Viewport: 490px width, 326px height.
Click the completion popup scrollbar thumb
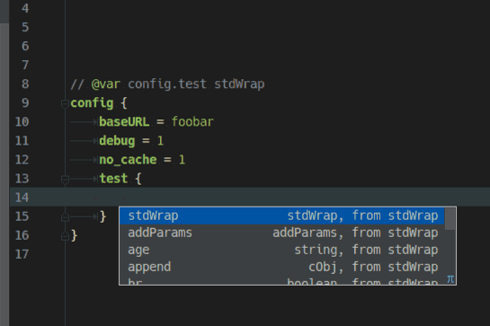pyautogui.click(x=450, y=219)
